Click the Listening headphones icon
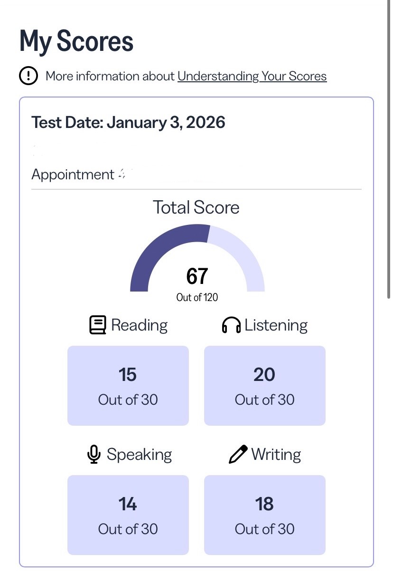 [x=231, y=325]
